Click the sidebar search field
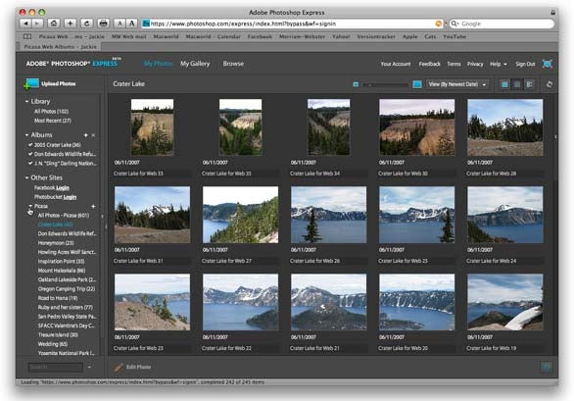The width and height of the screenshot is (574, 401). pyautogui.click(x=56, y=367)
